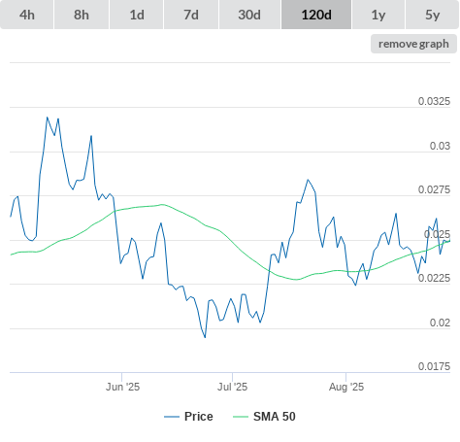Switch to the 8h time range

(82, 15)
